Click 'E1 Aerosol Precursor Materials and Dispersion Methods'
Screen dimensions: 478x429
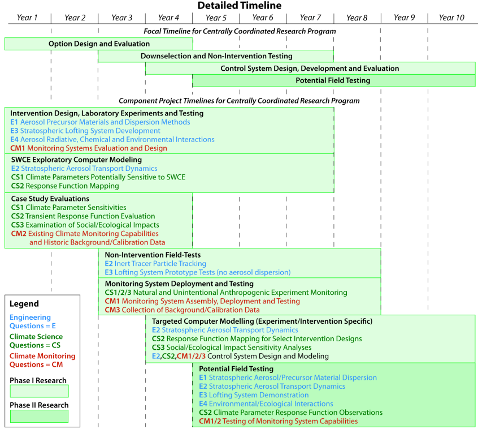coord(100,122)
